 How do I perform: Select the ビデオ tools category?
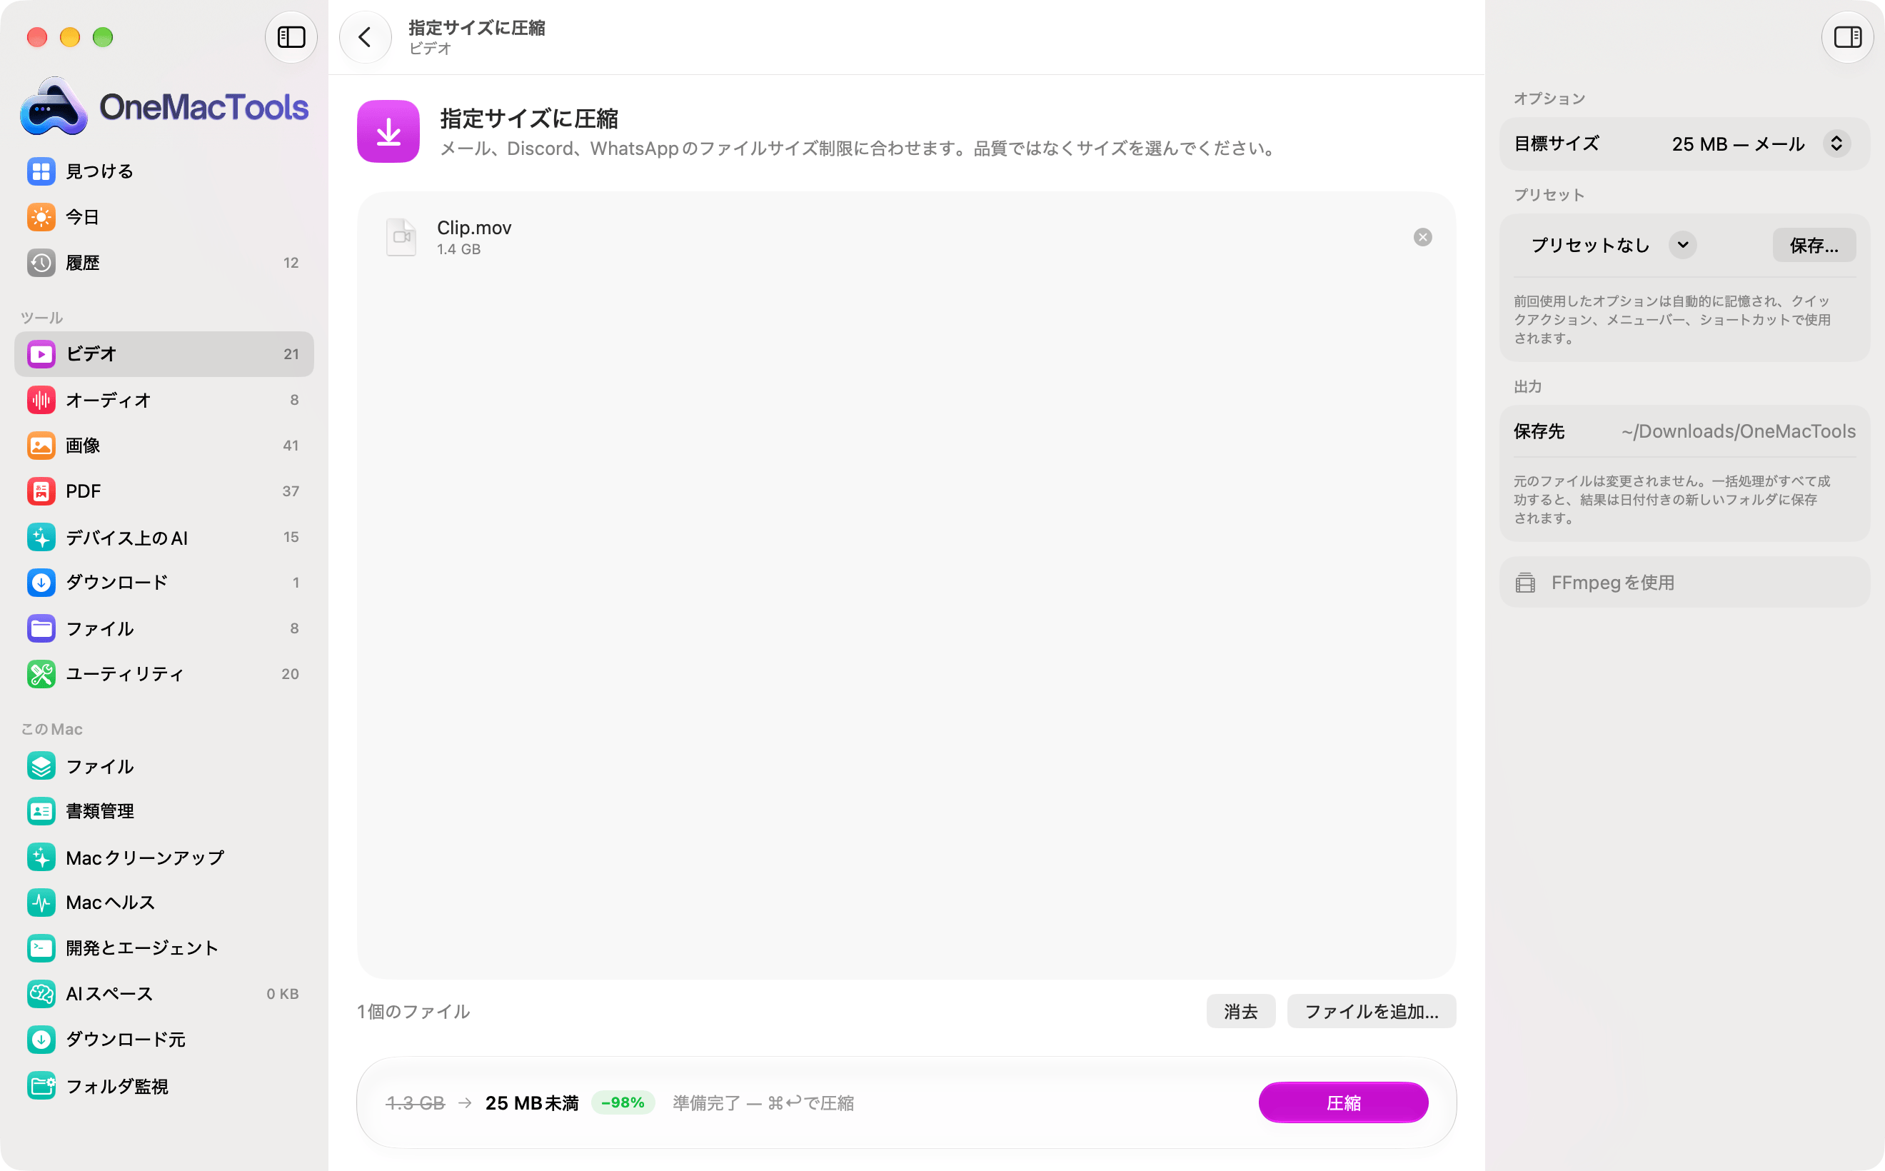pyautogui.click(x=164, y=354)
